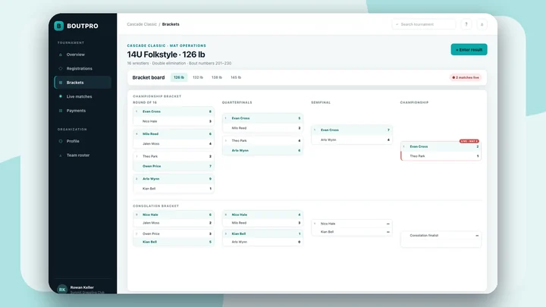Select Arlo Wynn in the Round of 16
546x307 pixels.
click(x=174, y=179)
